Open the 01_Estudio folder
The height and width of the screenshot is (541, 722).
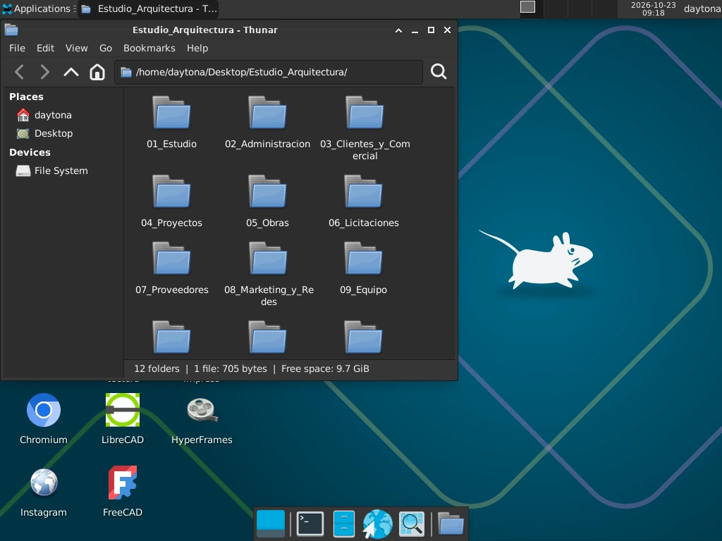coord(172,123)
